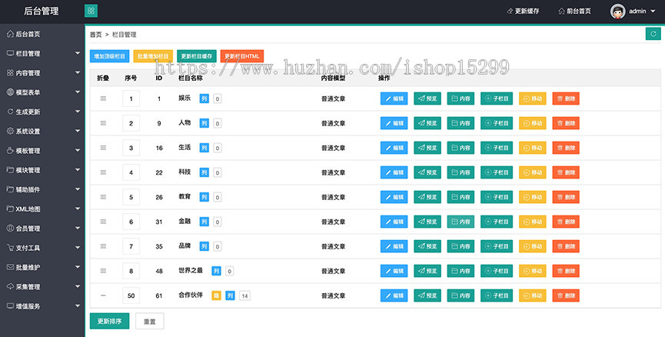Viewport: 665px width, 337px height.
Task: Click the fold handle for 娱乐 row
Action: [103, 98]
